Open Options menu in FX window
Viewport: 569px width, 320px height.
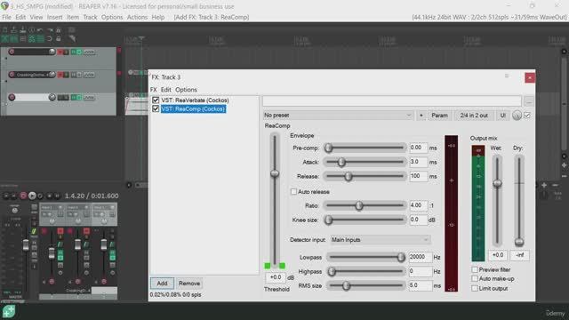[x=186, y=90]
